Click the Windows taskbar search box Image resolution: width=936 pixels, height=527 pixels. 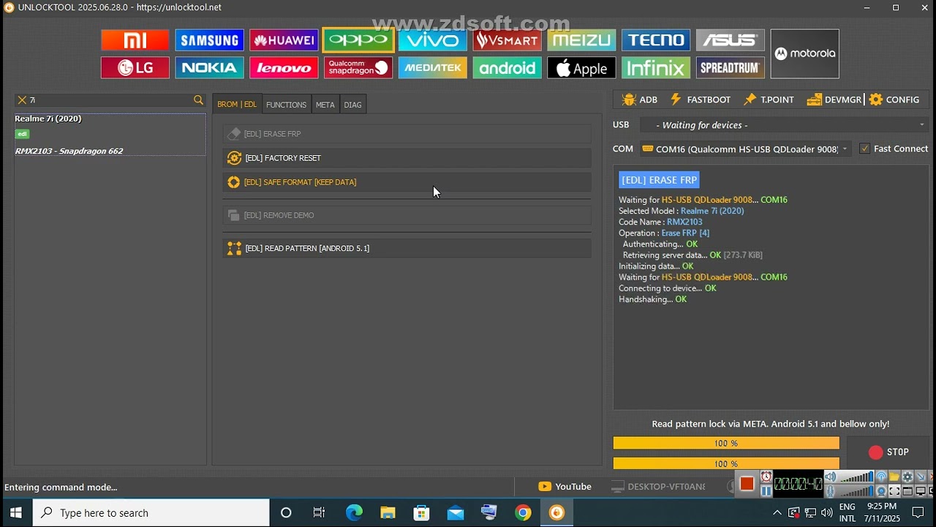click(151, 513)
